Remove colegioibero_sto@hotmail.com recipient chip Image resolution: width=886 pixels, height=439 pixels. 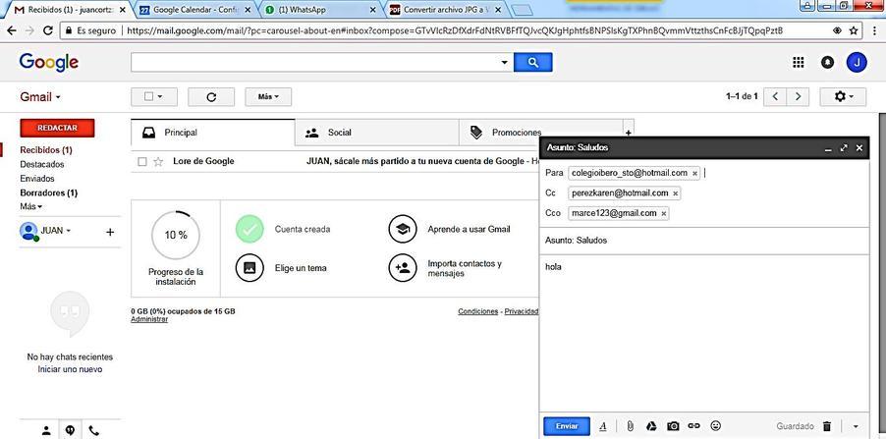(694, 174)
